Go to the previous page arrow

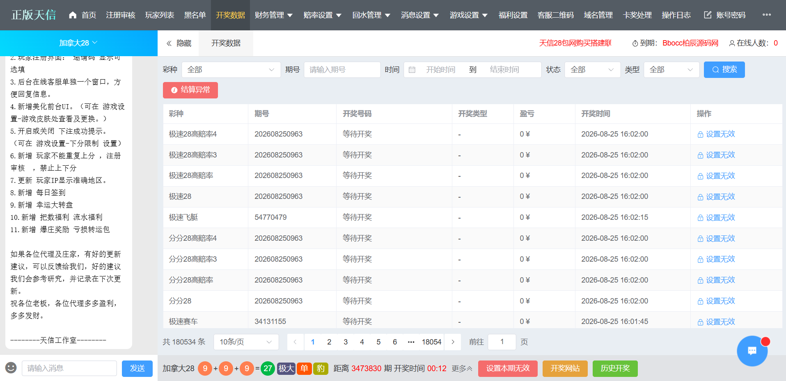click(295, 342)
